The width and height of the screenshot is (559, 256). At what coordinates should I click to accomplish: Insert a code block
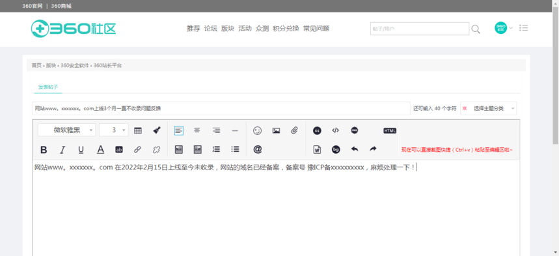[336, 130]
